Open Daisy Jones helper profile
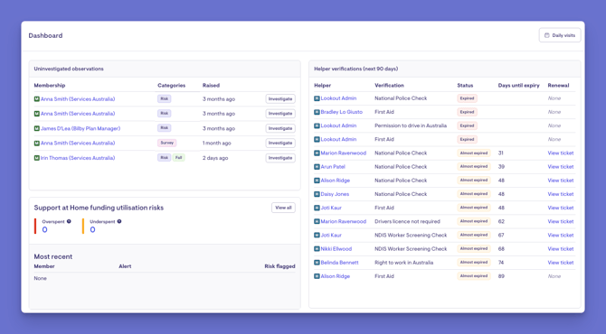 click(x=335, y=194)
